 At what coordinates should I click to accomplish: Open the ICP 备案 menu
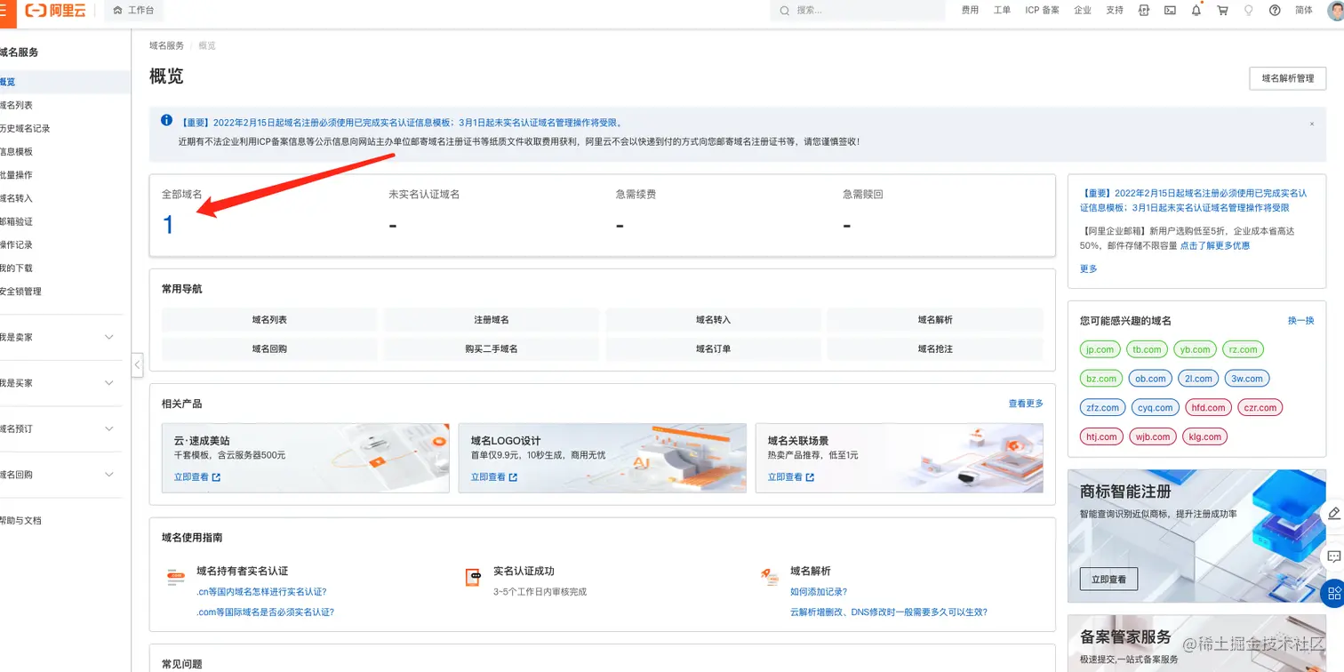pos(1042,11)
